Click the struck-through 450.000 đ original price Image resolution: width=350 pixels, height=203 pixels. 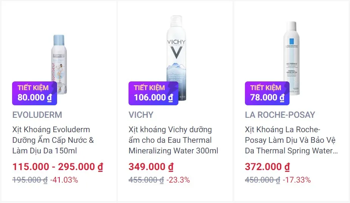coord(262,180)
